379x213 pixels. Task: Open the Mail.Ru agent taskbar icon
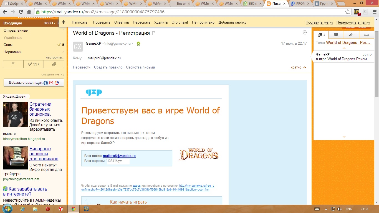pyautogui.click(x=86, y=209)
